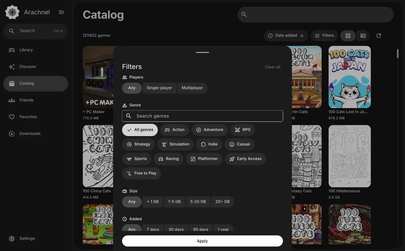
Task: Select the Free to Play chip
Action: click(x=142, y=173)
